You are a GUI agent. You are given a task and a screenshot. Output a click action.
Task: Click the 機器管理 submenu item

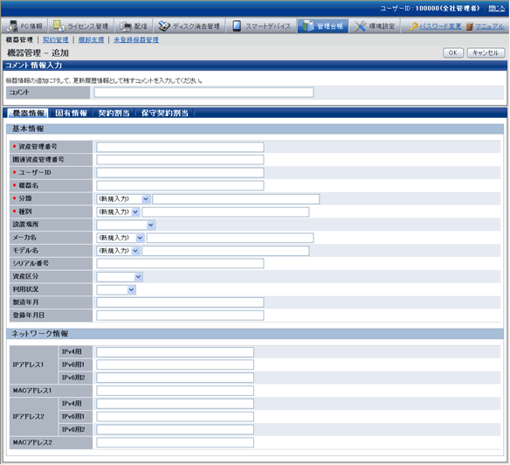[19, 39]
